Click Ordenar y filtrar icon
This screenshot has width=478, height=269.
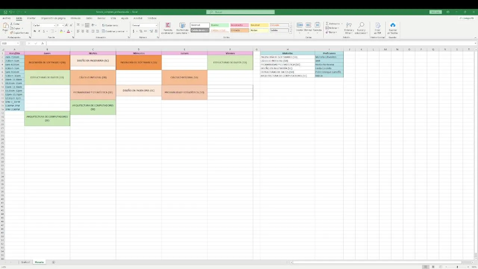click(x=349, y=25)
